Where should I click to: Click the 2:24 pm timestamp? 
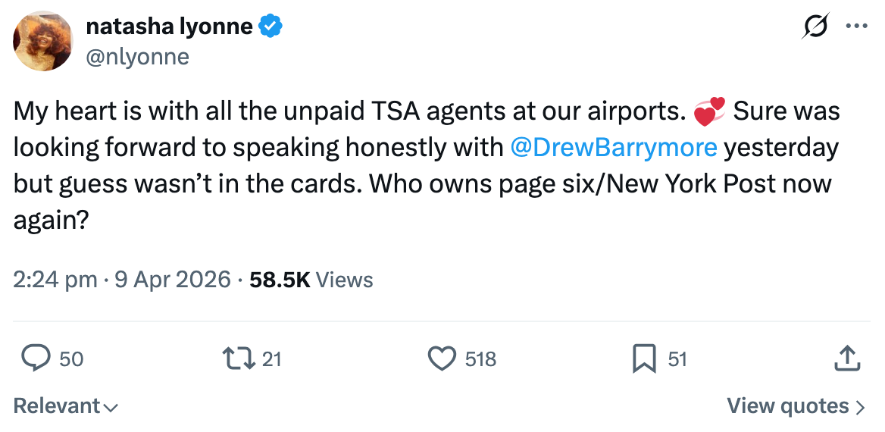click(55, 280)
